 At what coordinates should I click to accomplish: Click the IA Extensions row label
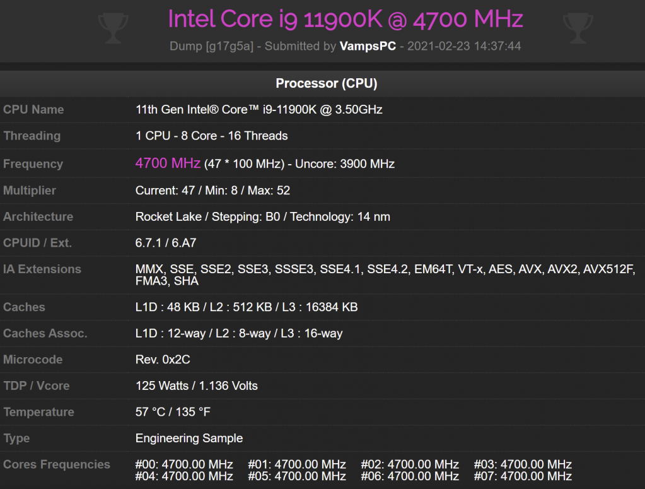[42, 269]
